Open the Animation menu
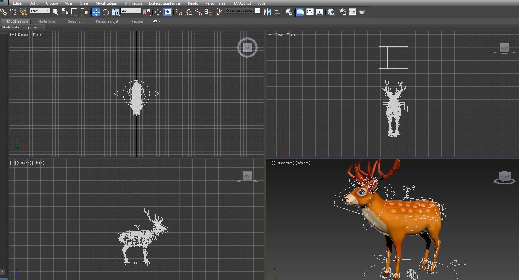 click(133, 3)
